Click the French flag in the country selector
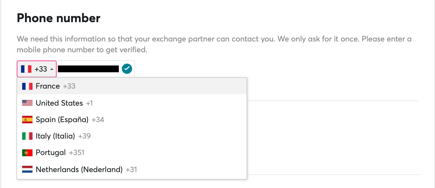Viewport: 435px width, 188px height. click(26, 69)
